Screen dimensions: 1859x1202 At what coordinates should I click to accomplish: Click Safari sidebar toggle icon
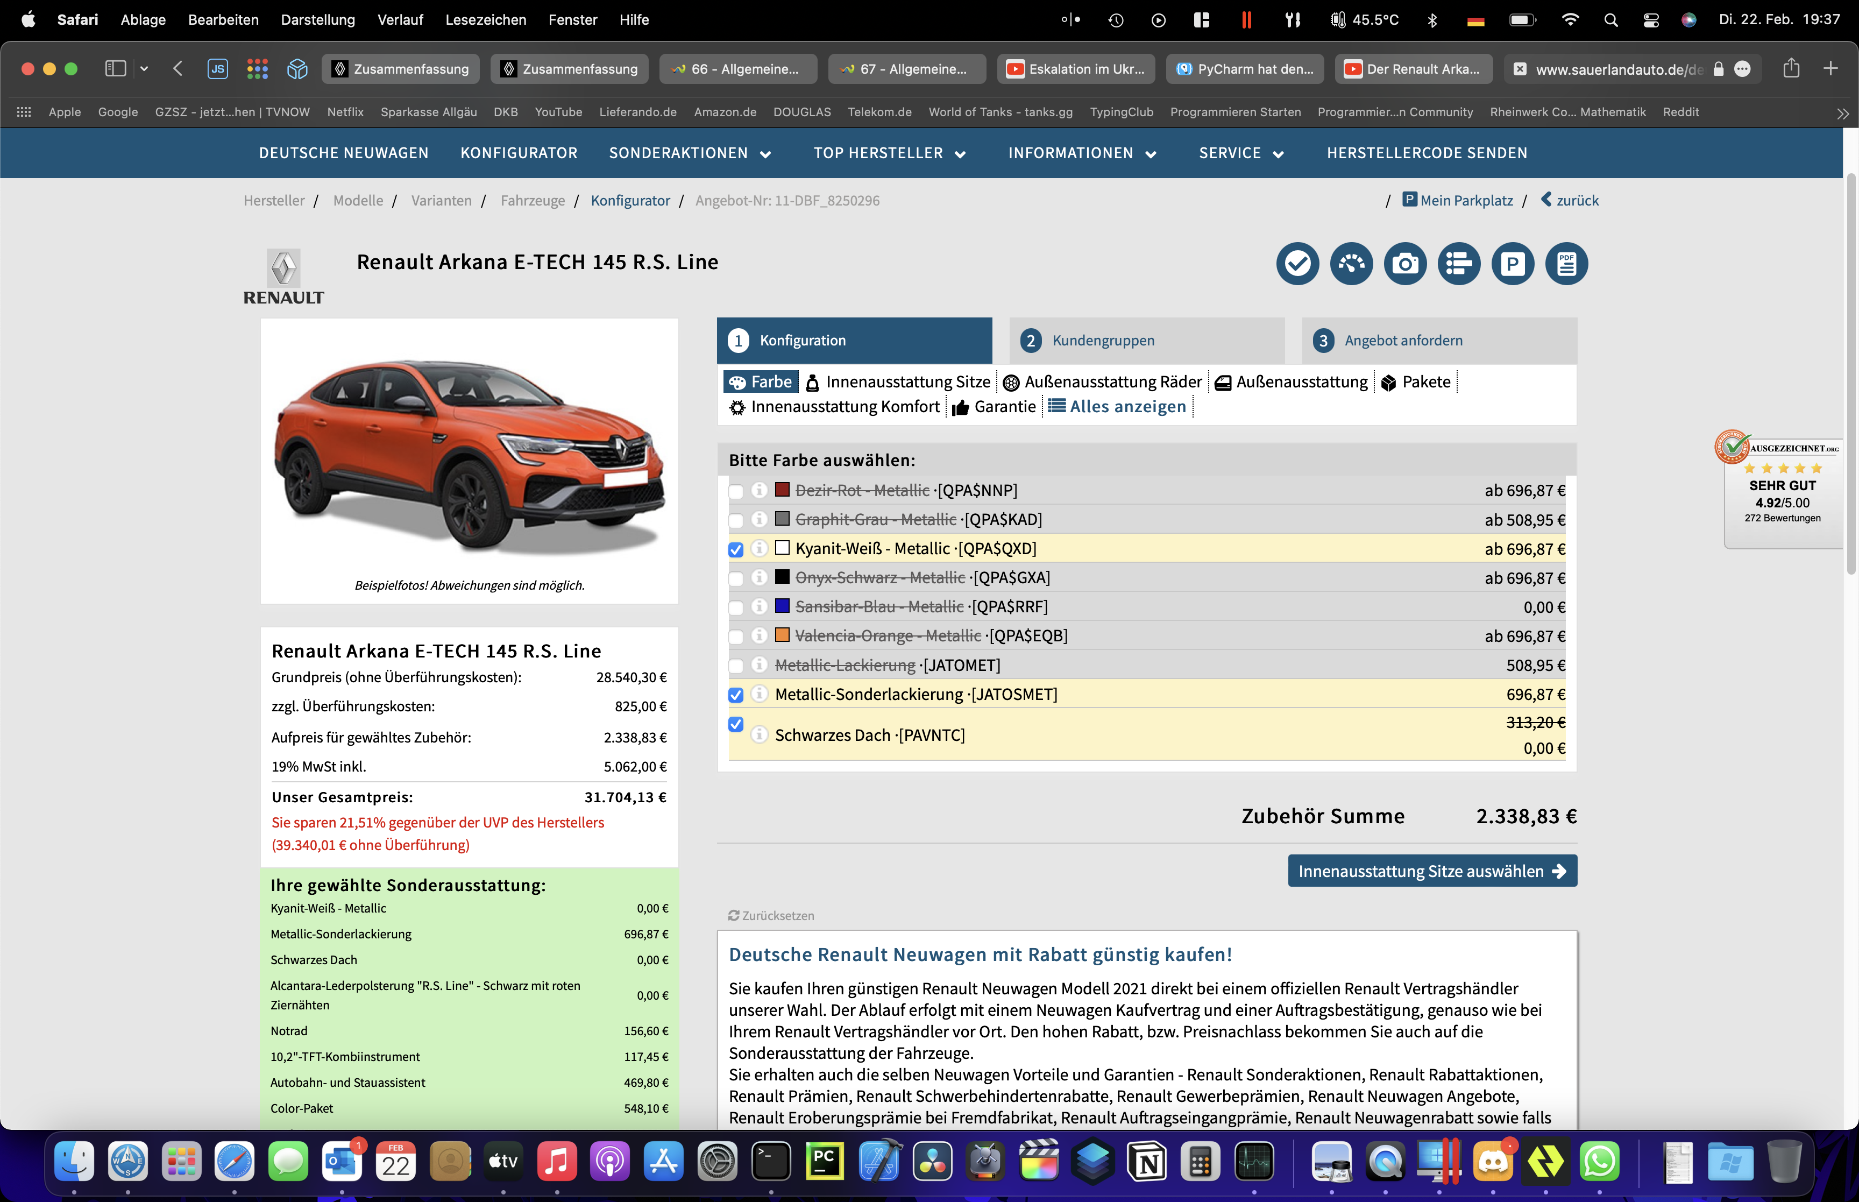click(116, 69)
